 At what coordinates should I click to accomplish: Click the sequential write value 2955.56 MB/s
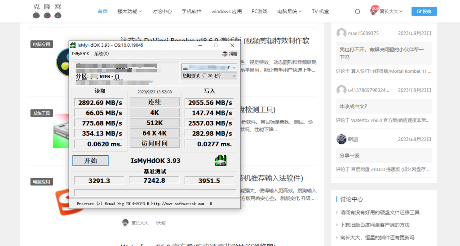point(209,103)
